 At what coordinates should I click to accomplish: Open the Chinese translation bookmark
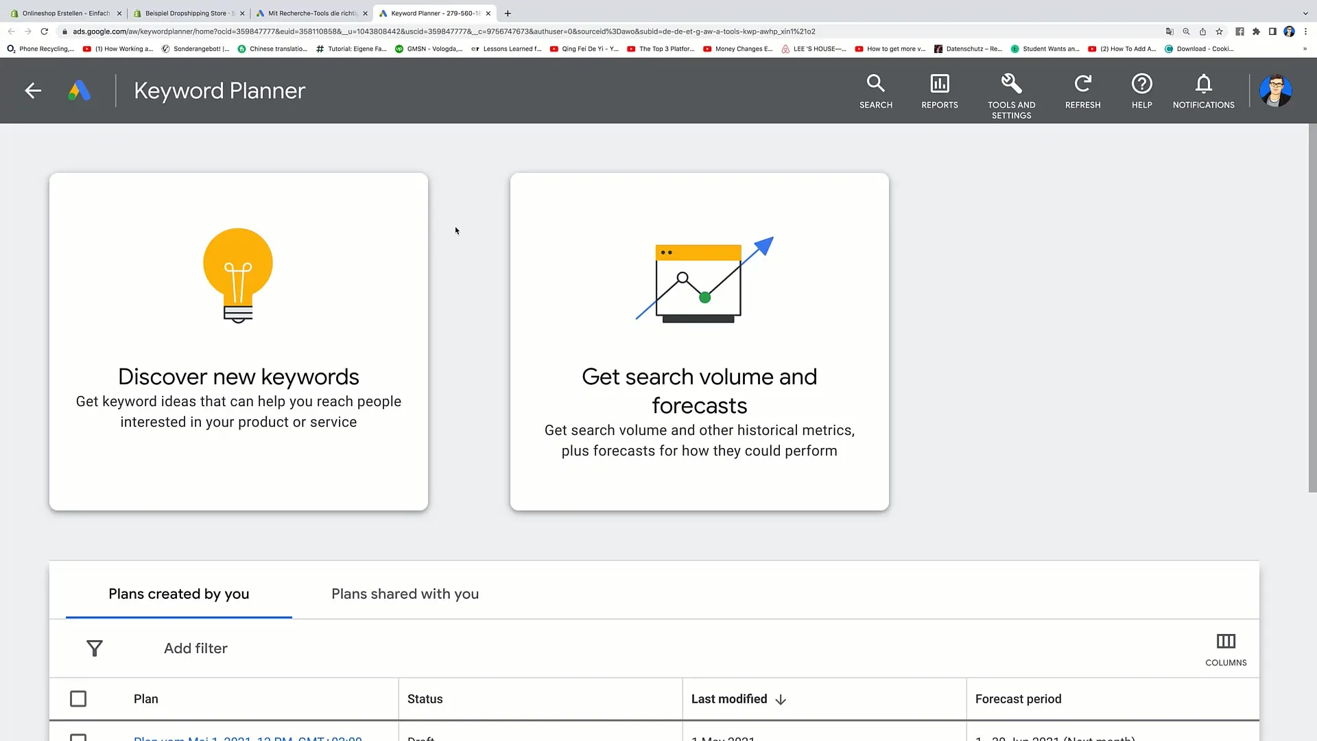click(x=272, y=49)
